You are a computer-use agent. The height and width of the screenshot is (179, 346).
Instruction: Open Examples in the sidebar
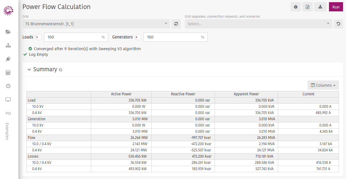pyautogui.click(x=7, y=131)
